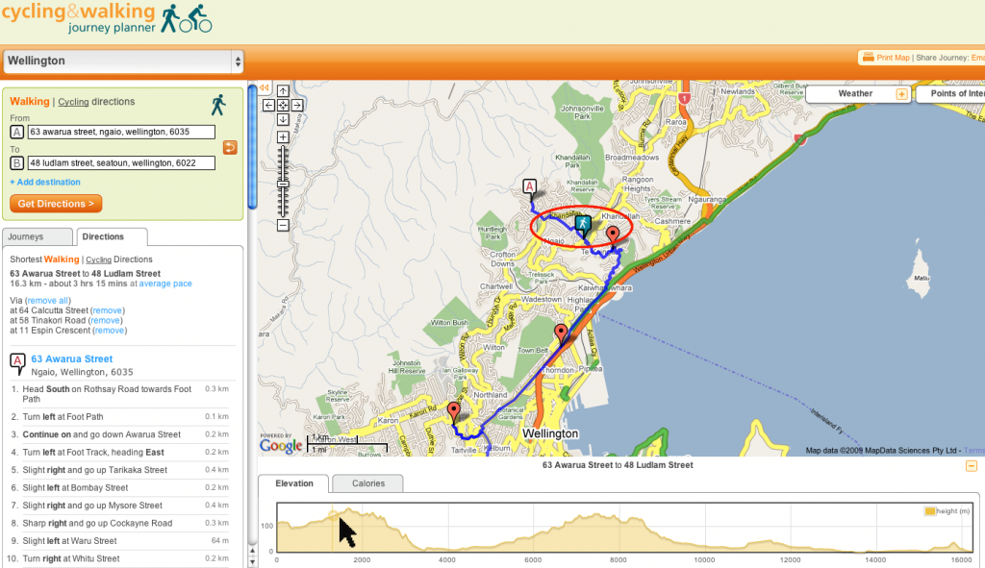The width and height of the screenshot is (985, 568).
Task: Open the Wellington city dropdown
Action: click(x=124, y=62)
